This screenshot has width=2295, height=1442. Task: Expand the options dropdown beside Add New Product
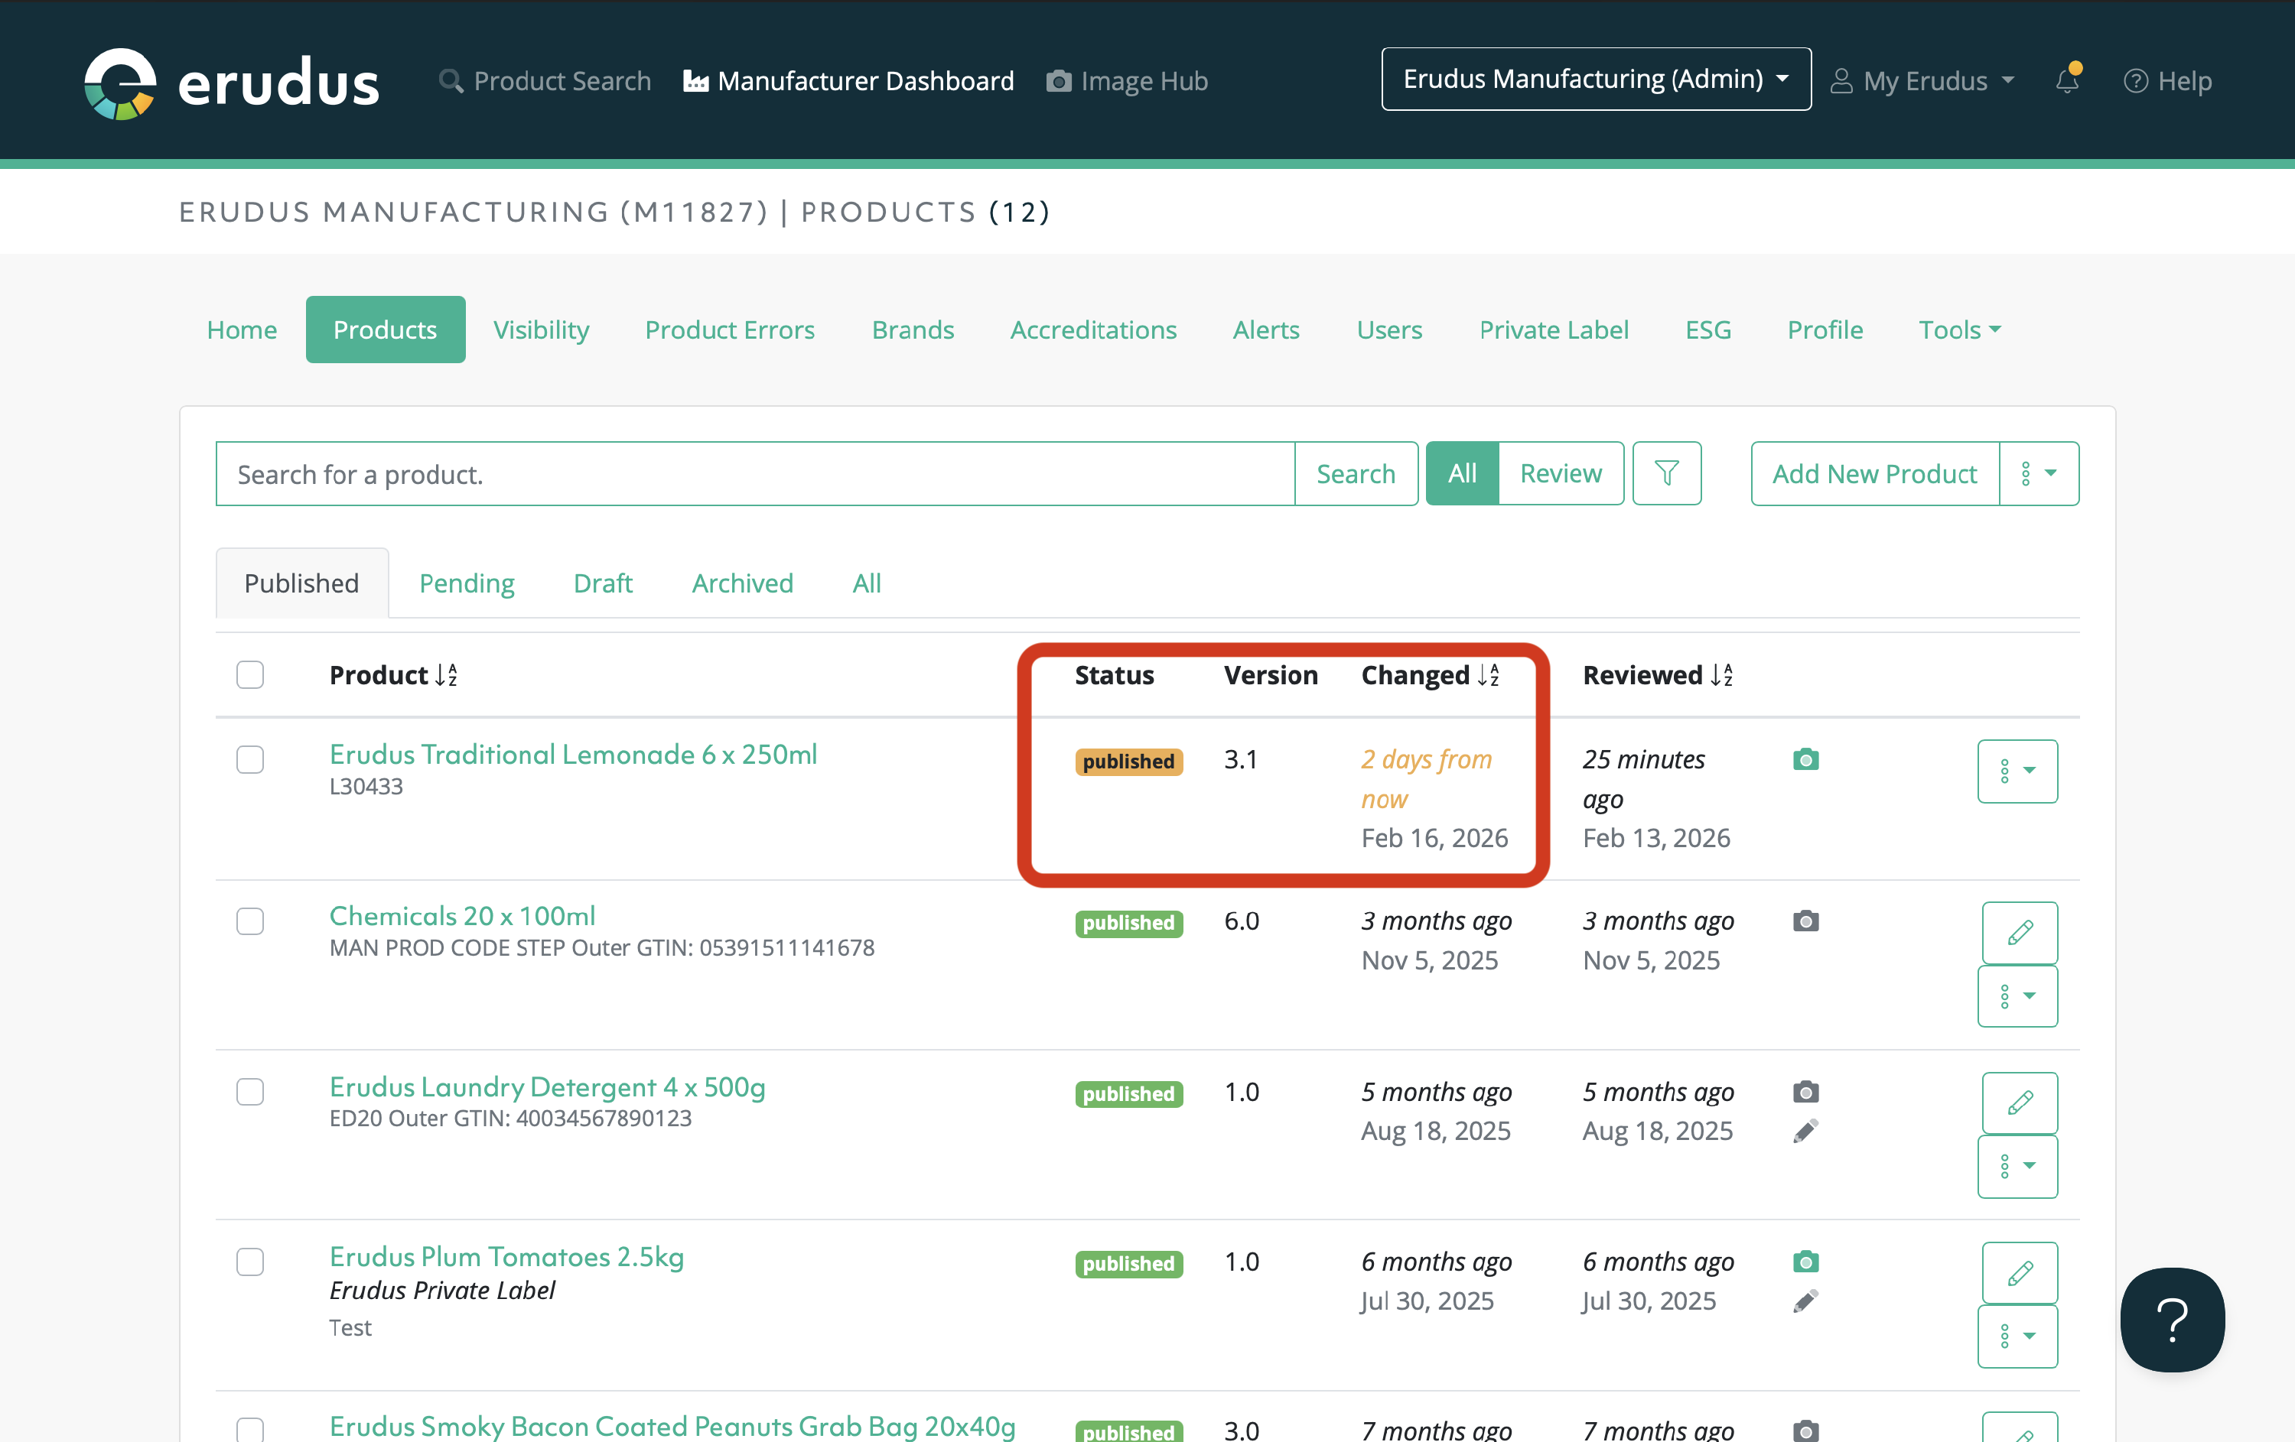click(x=2038, y=473)
